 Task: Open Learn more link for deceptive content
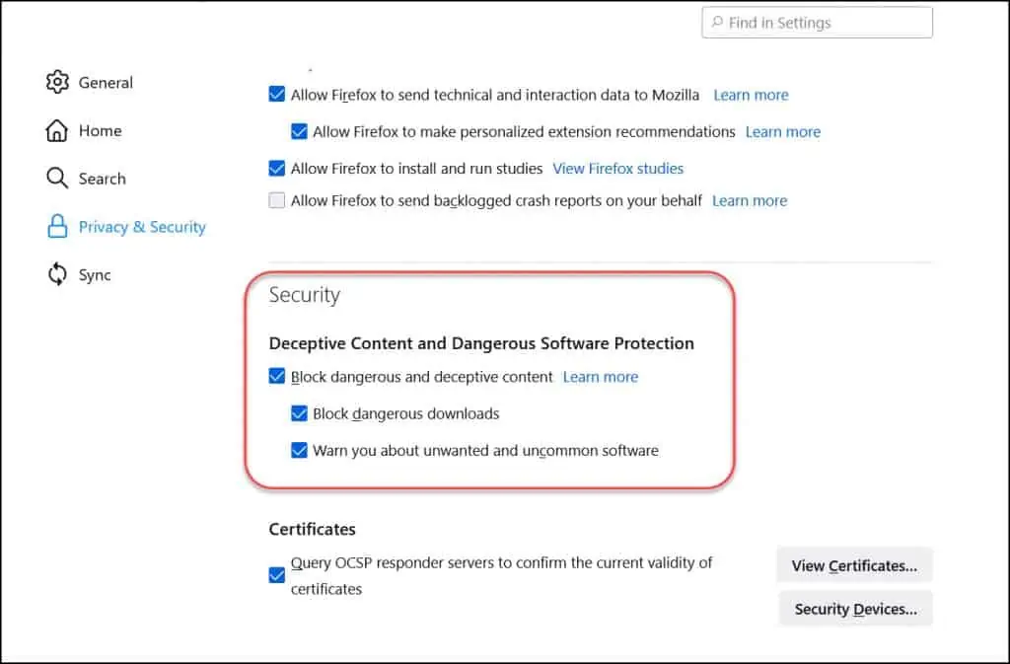pos(600,377)
